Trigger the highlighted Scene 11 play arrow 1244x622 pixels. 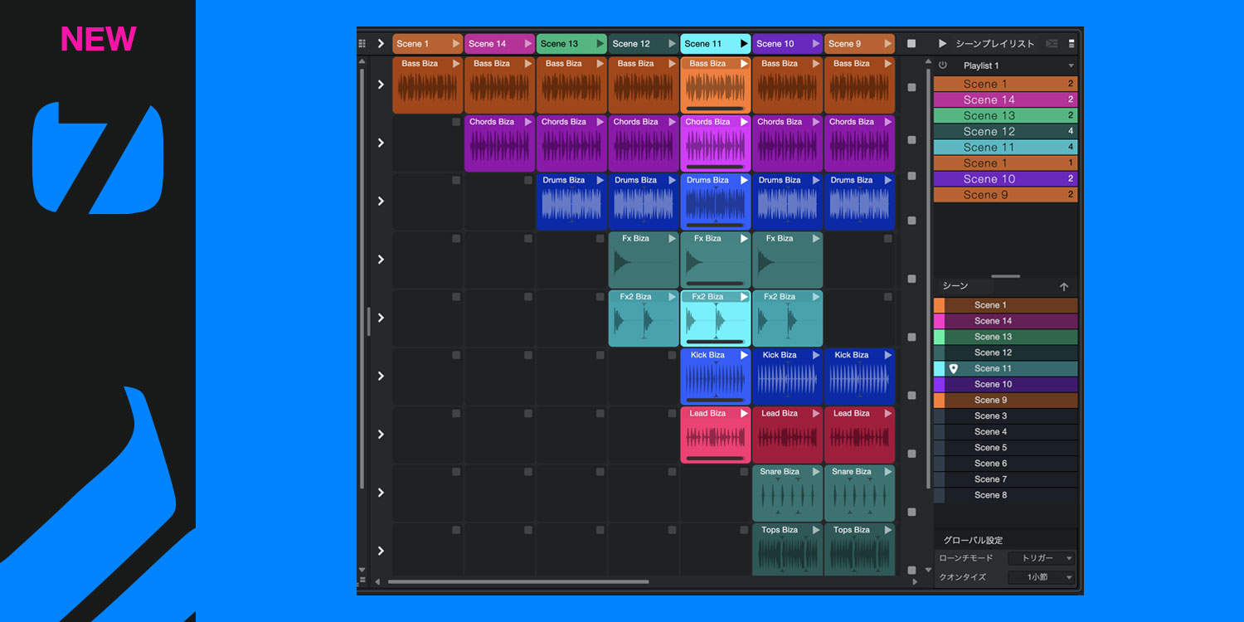[x=744, y=44]
